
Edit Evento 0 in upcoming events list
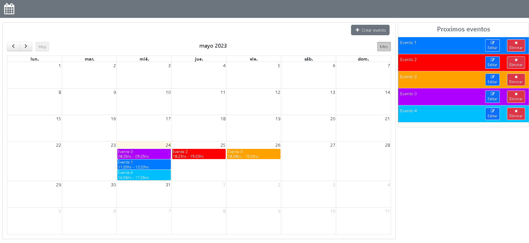point(492,97)
